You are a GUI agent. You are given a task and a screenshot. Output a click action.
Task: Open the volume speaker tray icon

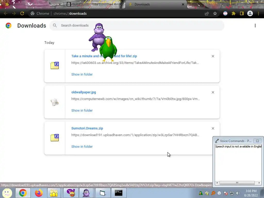[238, 193]
